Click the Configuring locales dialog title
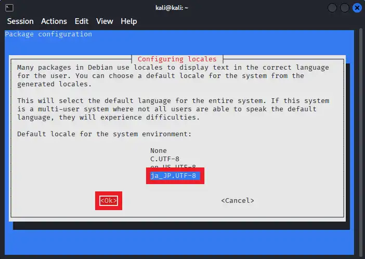 [177, 59]
